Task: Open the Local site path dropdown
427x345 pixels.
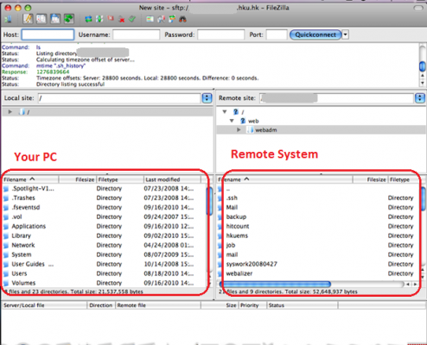Action: click(207, 98)
